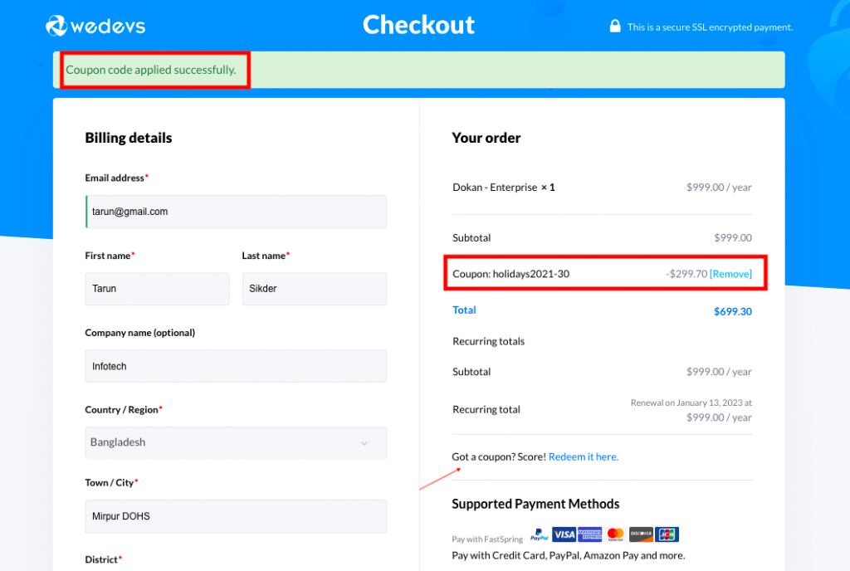This screenshot has height=571, width=850.
Task: Click the Dokan $999.00 / year price
Action: point(719,188)
